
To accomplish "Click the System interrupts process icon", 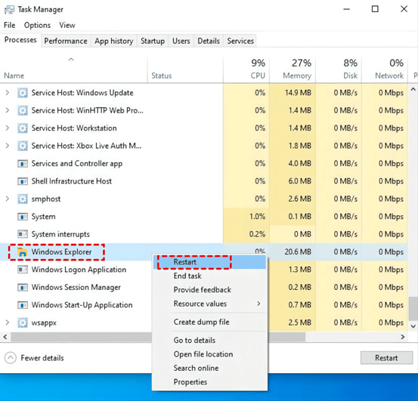I will 23,234.
